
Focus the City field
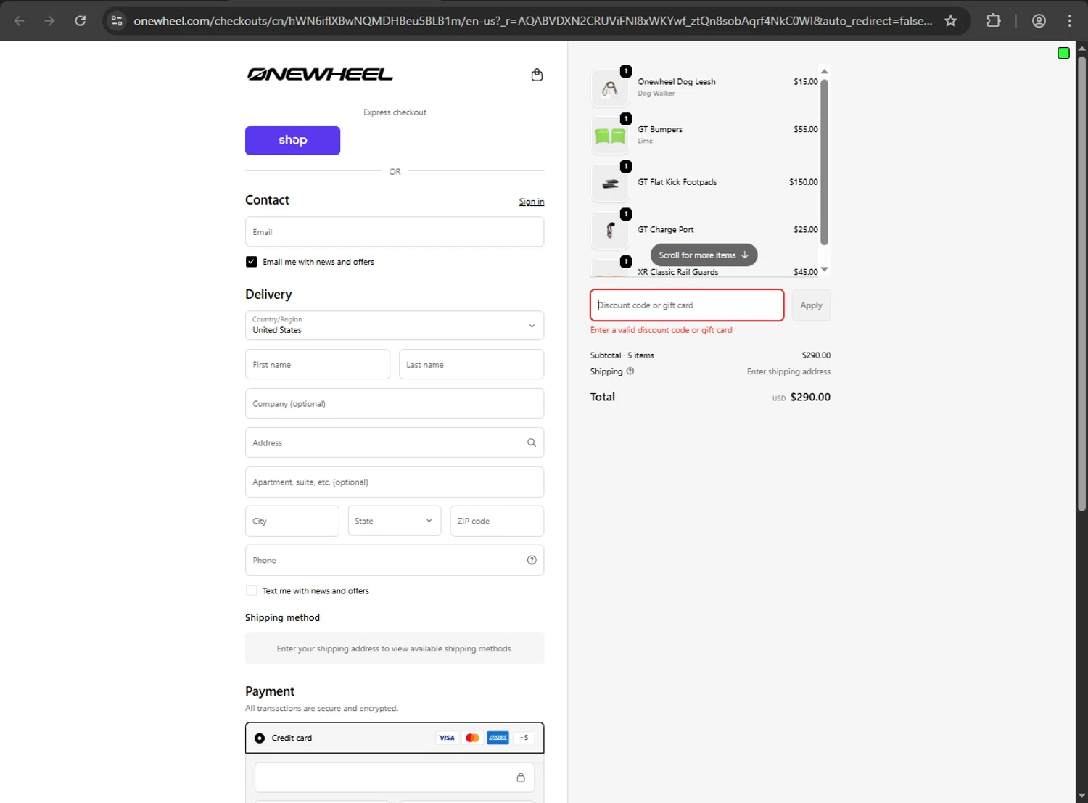click(x=292, y=521)
